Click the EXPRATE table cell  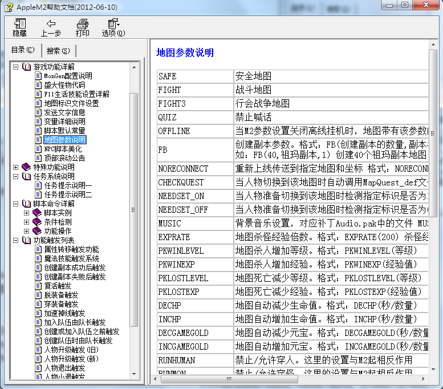coord(195,237)
